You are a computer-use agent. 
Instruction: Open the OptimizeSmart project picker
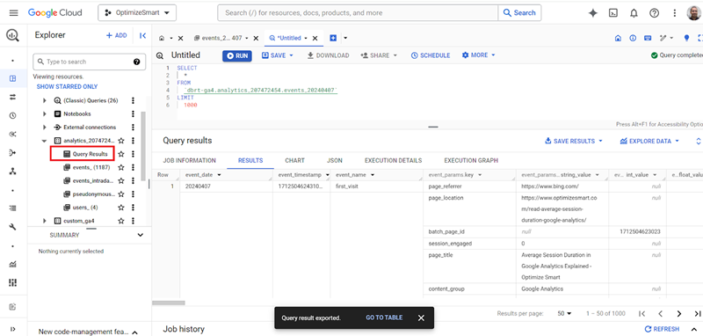137,13
